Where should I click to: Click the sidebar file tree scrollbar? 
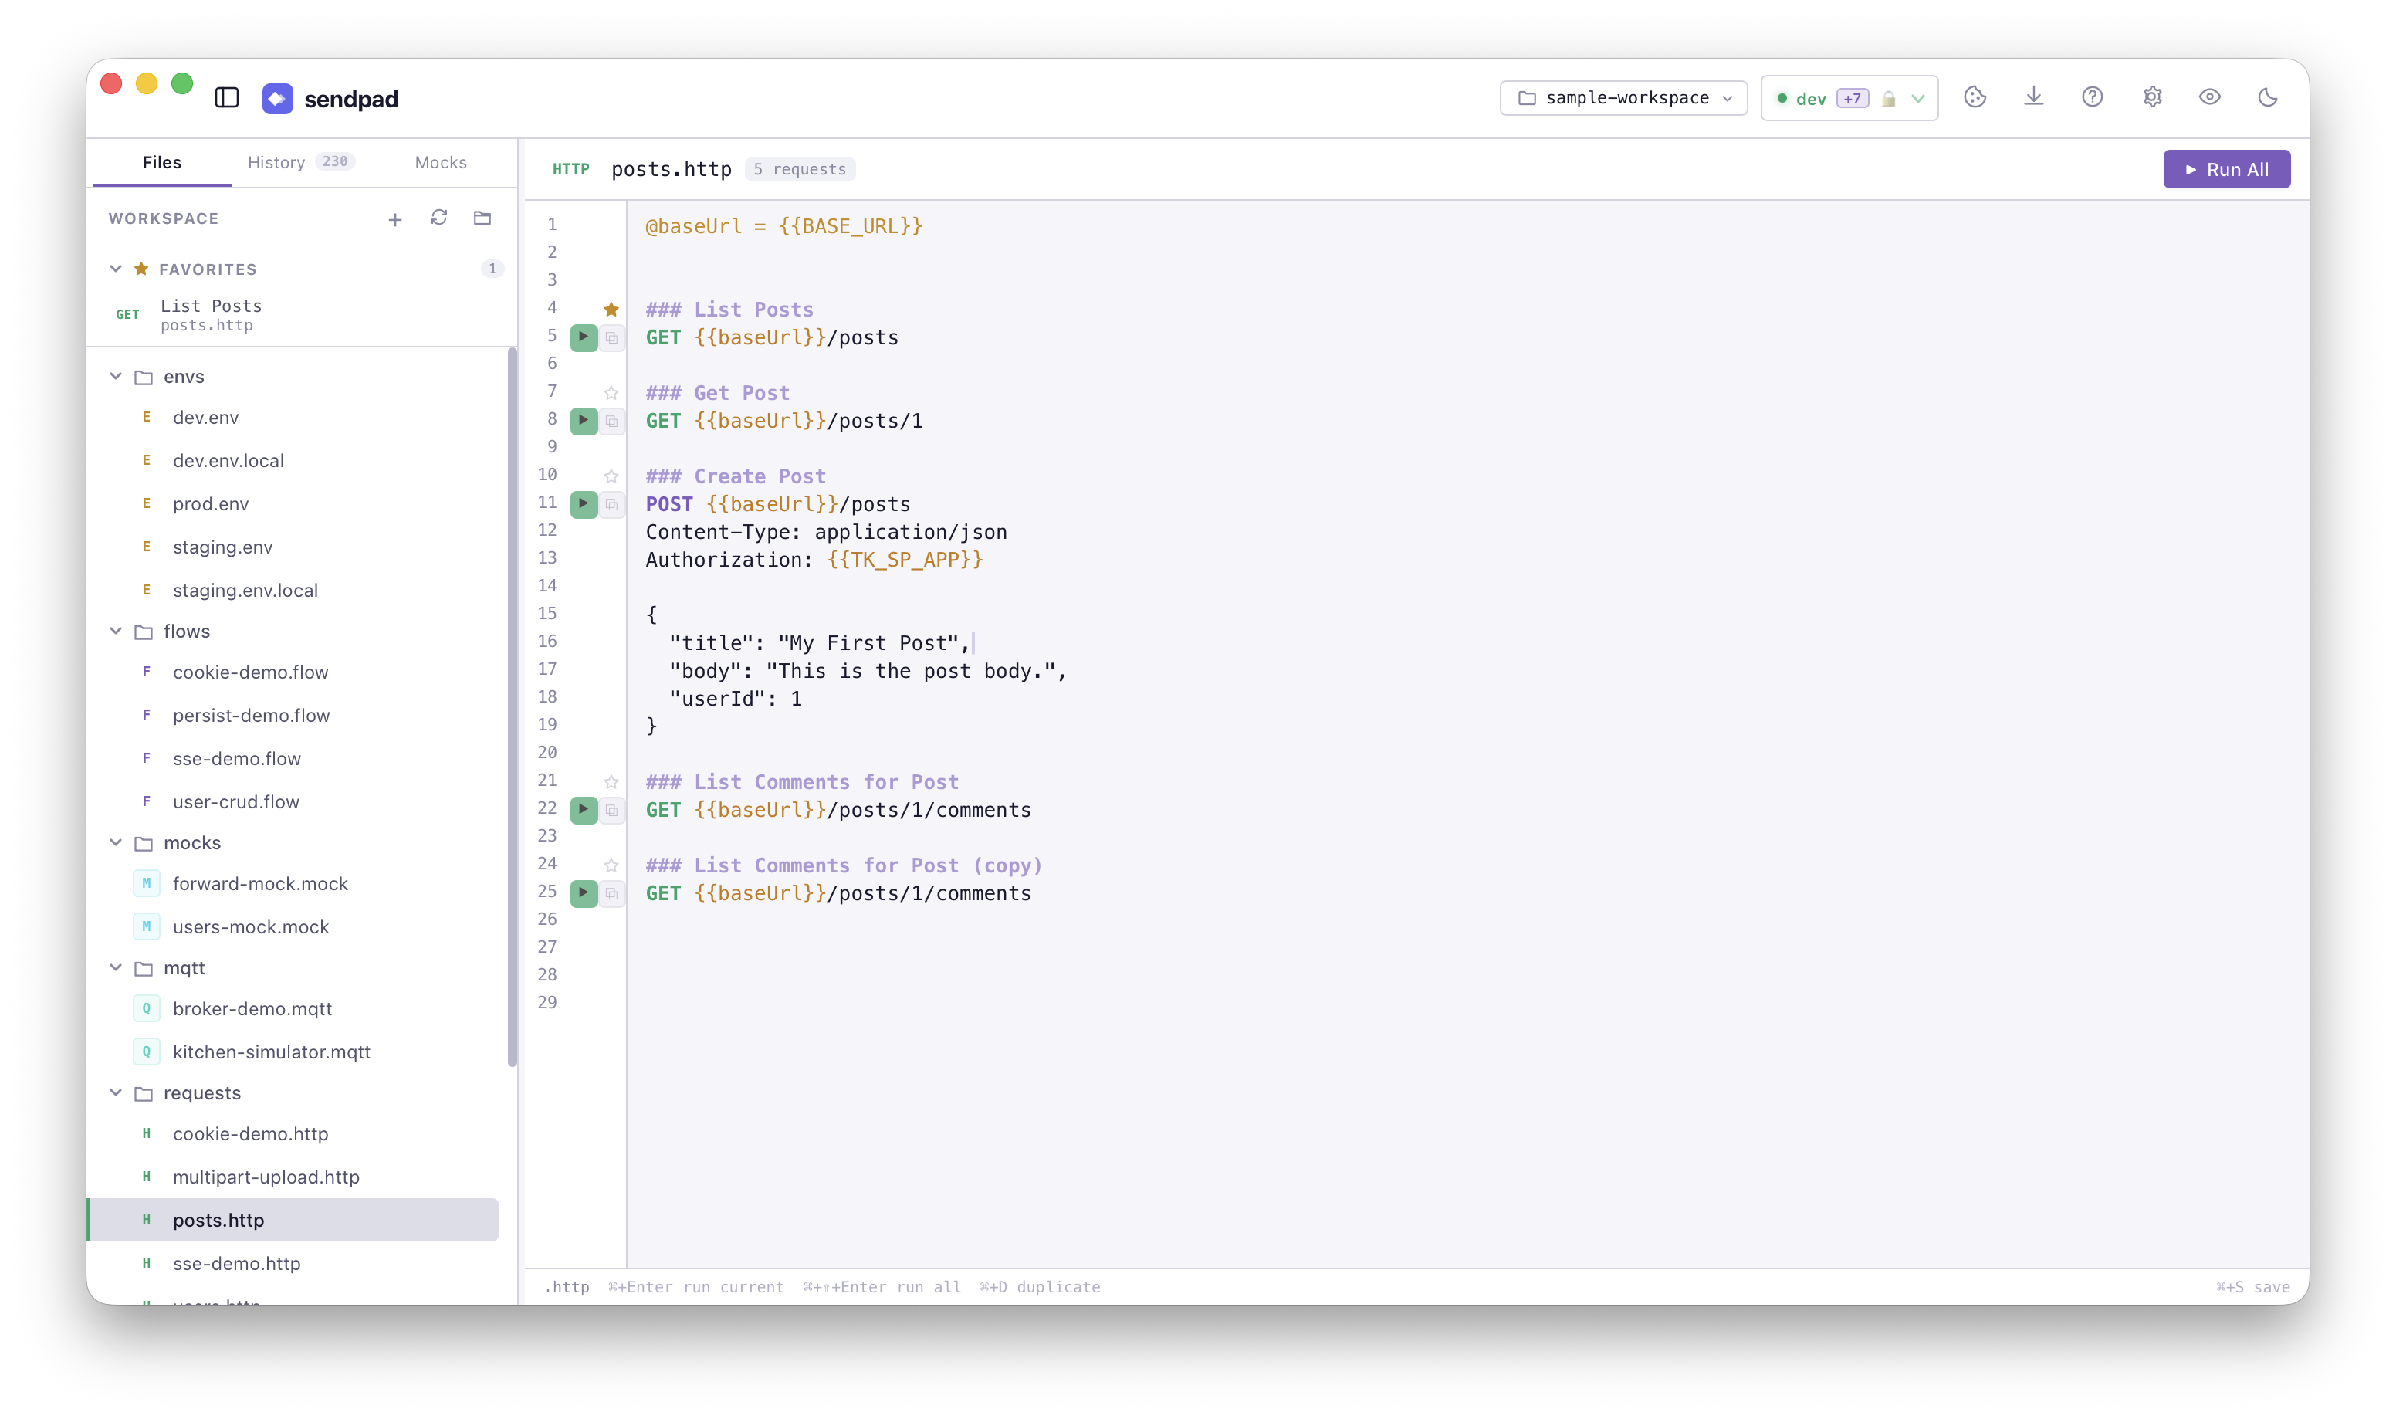(x=513, y=708)
